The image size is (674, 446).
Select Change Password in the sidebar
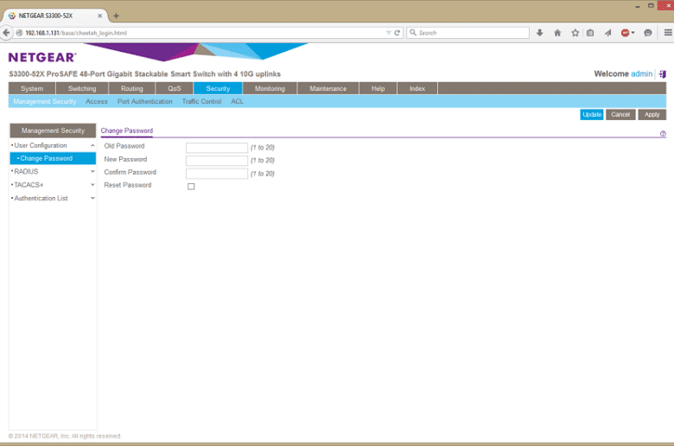[x=53, y=158]
